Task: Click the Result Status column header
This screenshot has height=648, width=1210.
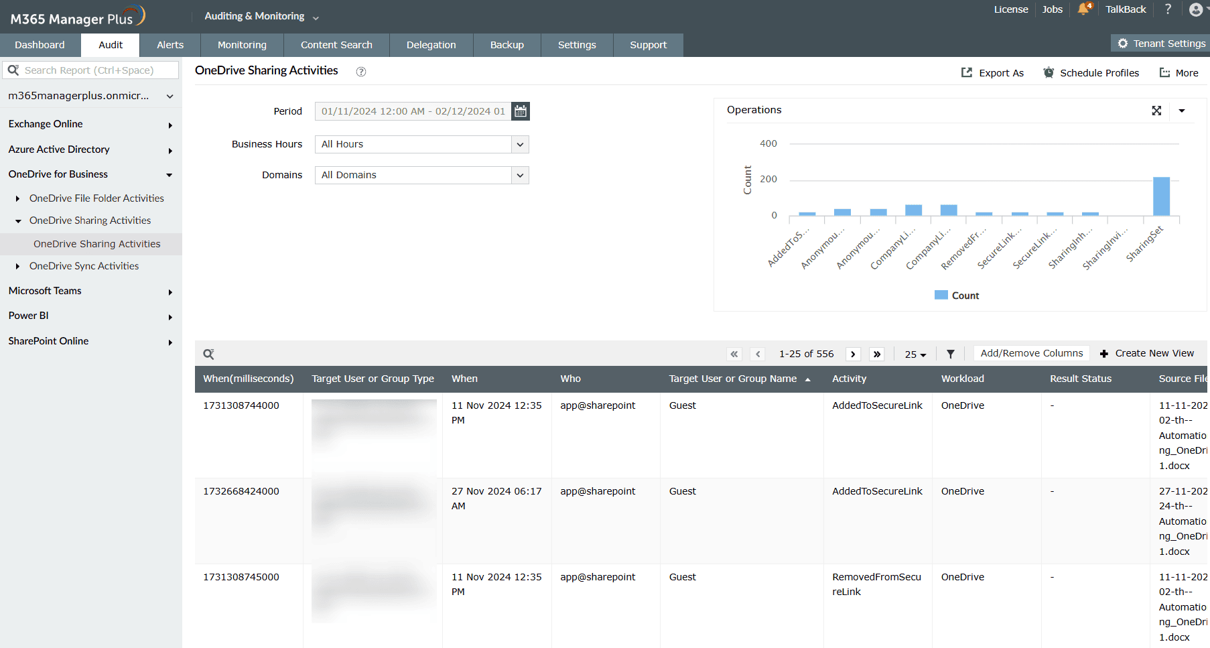Action: (1081, 379)
